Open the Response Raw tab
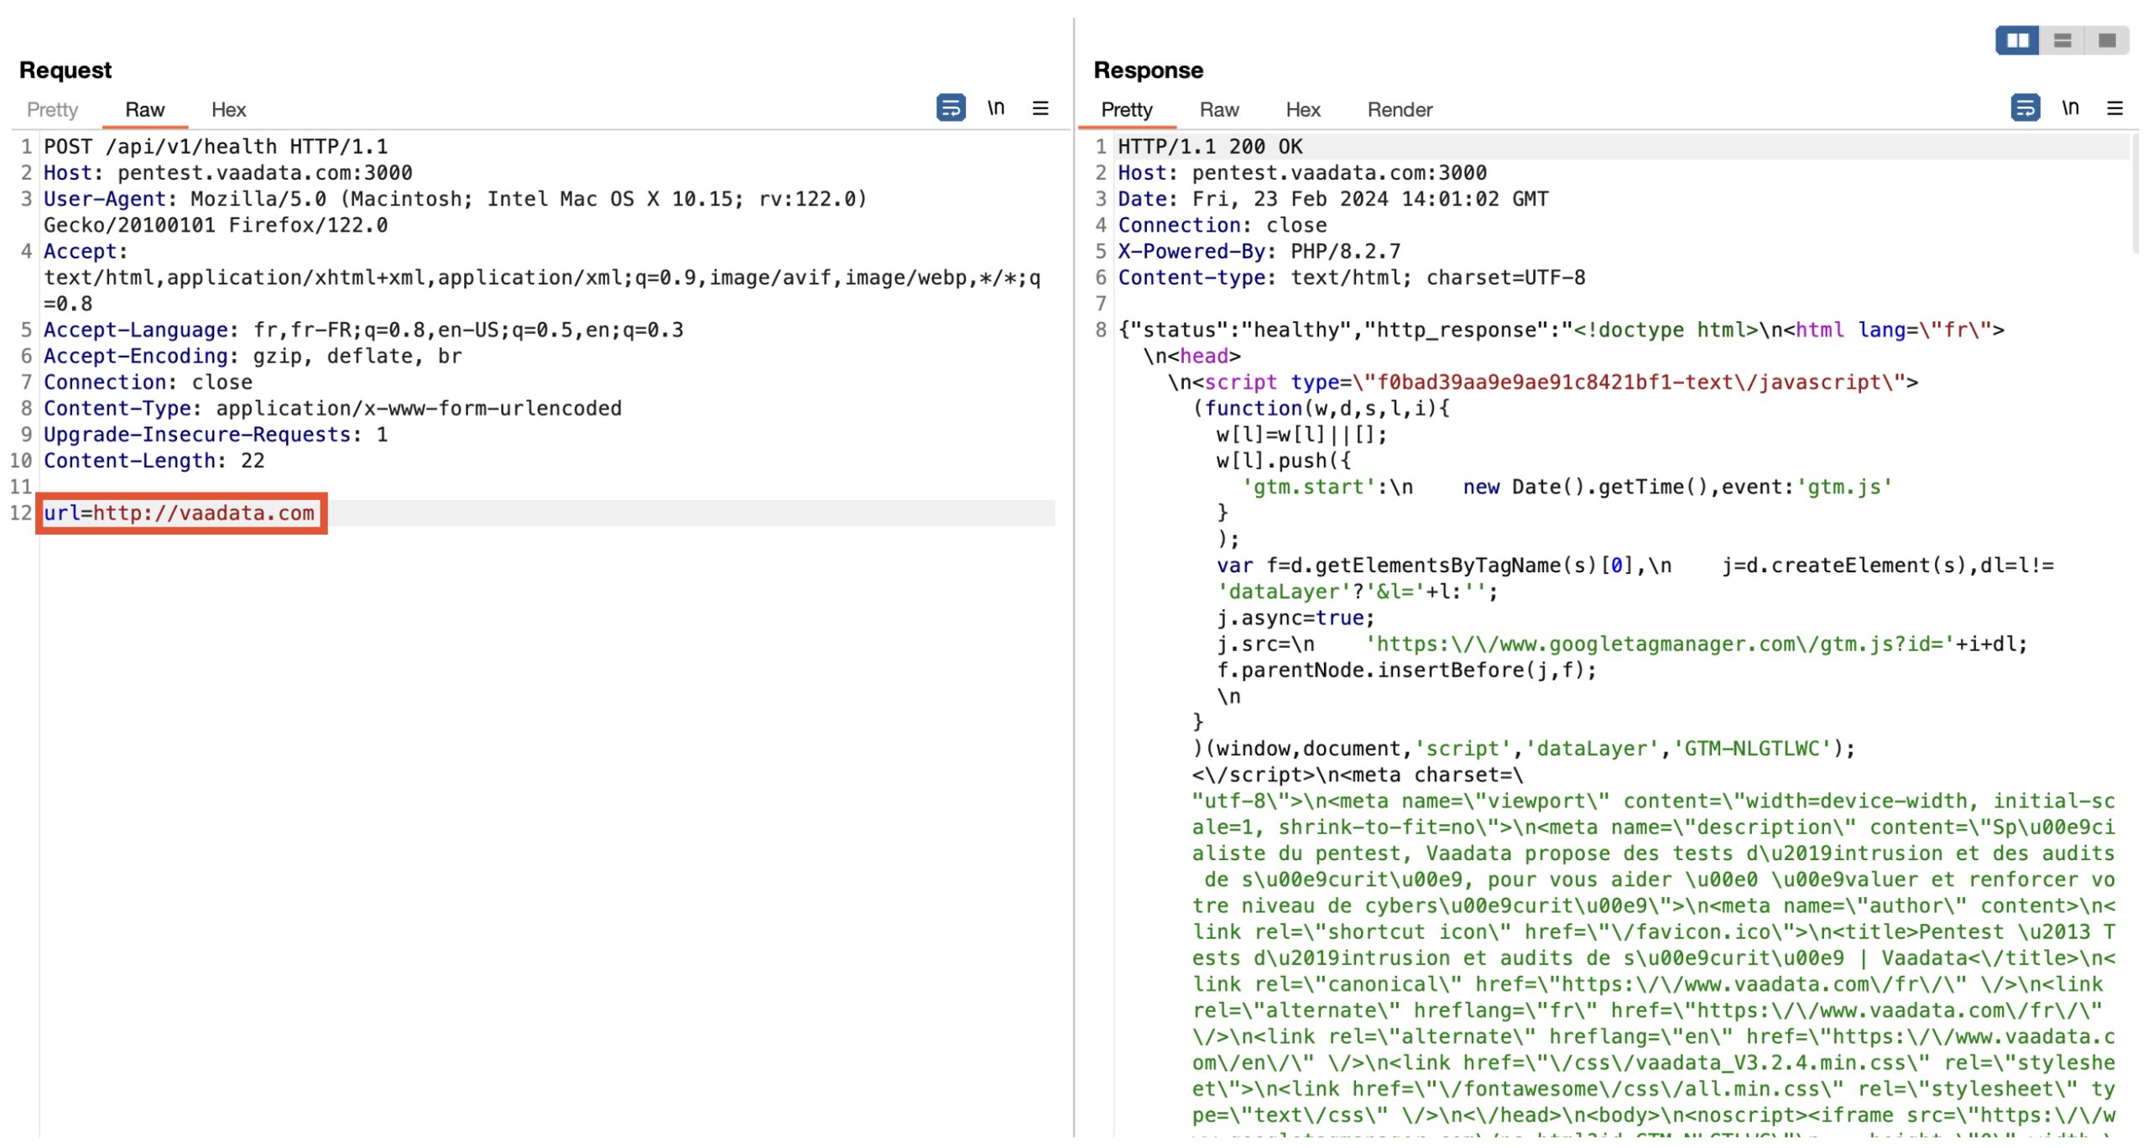This screenshot has height=1148, width=2148. pyautogui.click(x=1218, y=110)
